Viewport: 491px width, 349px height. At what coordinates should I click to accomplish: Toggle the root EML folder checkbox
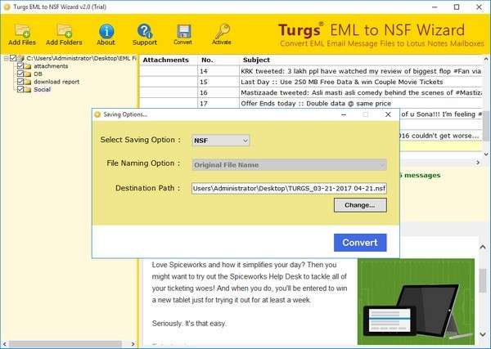point(13,58)
